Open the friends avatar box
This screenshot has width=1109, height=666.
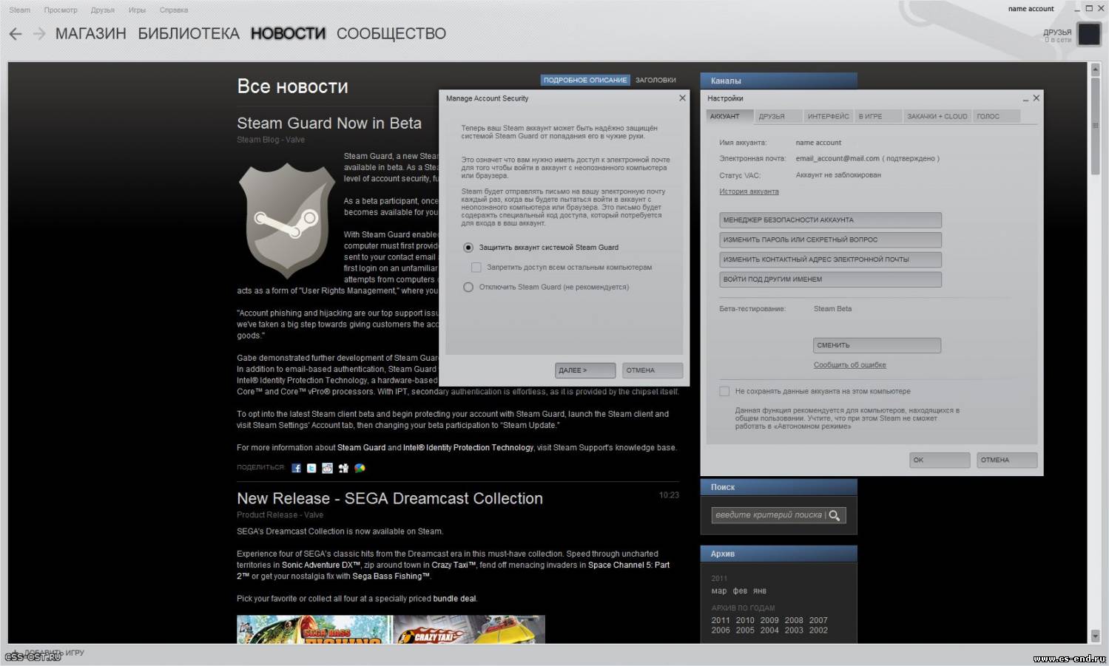click(1089, 34)
